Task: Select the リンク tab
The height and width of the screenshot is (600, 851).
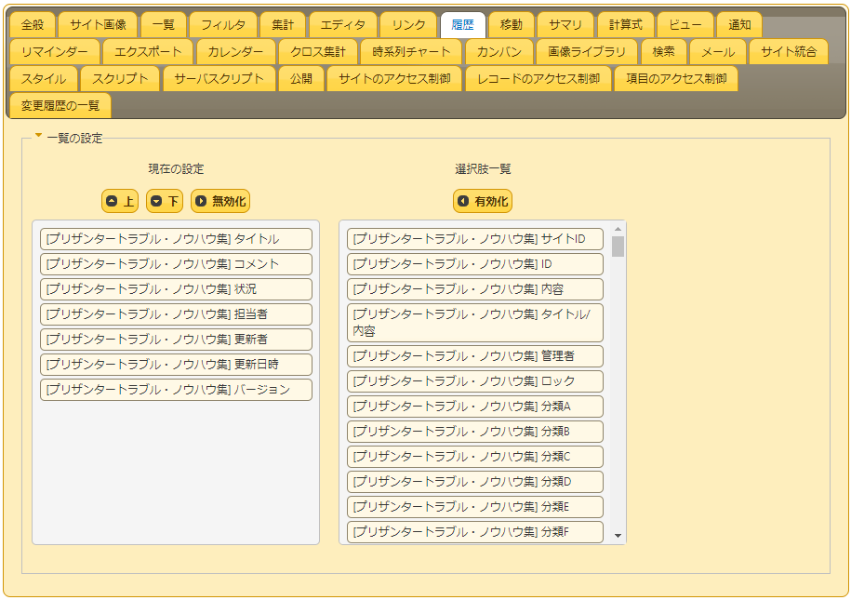Action: point(408,25)
